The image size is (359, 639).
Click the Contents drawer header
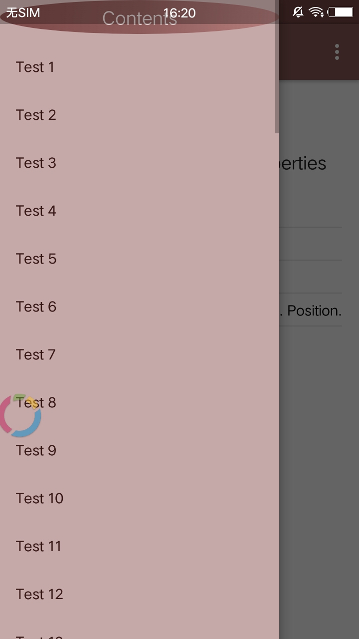[140, 18]
